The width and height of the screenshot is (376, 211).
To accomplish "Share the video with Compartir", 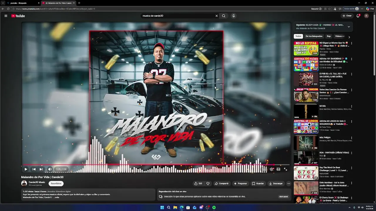I will click(221, 183).
